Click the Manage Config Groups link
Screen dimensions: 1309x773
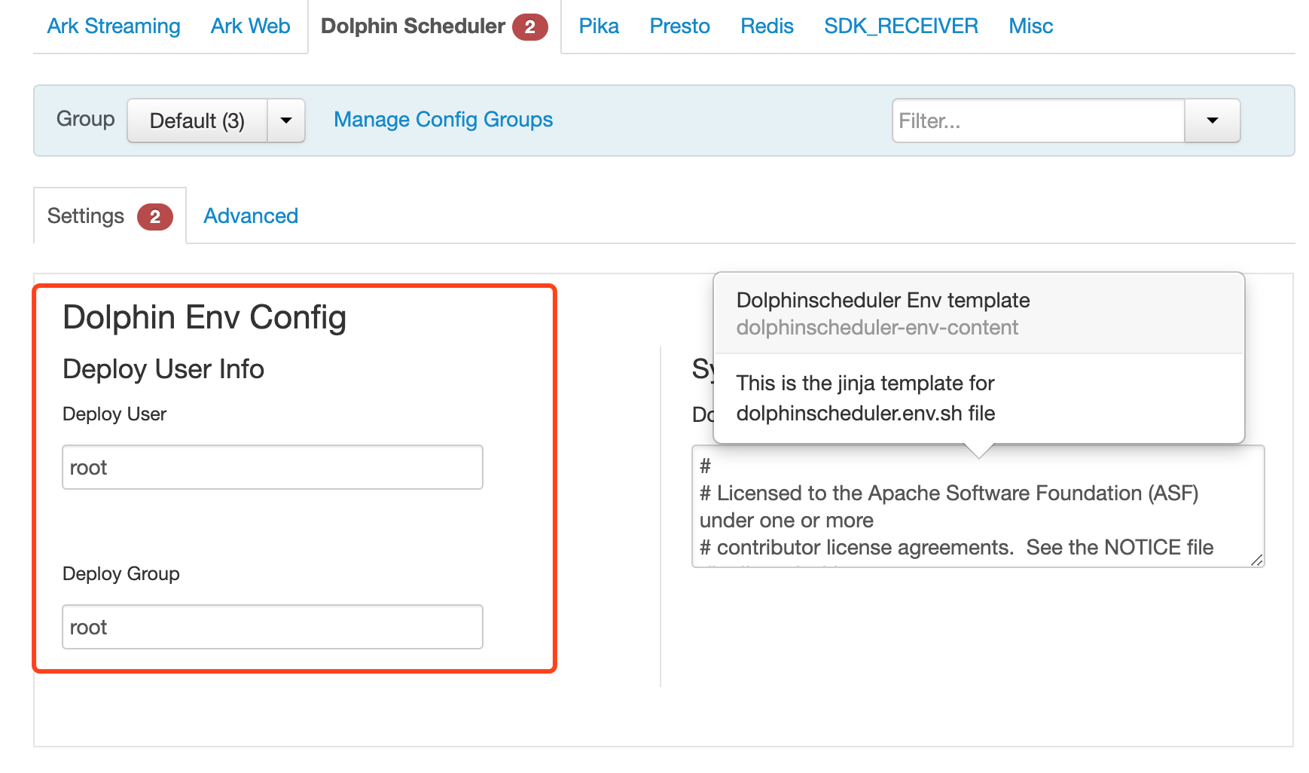(x=443, y=120)
